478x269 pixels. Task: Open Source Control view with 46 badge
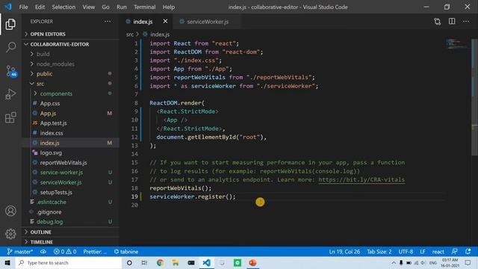pyautogui.click(x=11, y=71)
